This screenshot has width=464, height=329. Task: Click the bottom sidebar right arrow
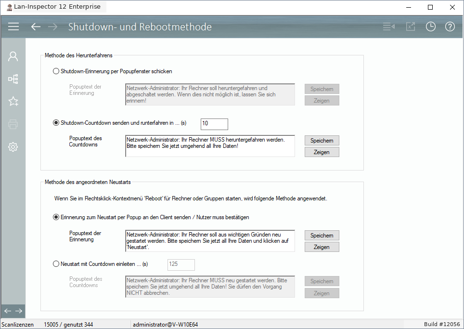(19, 311)
